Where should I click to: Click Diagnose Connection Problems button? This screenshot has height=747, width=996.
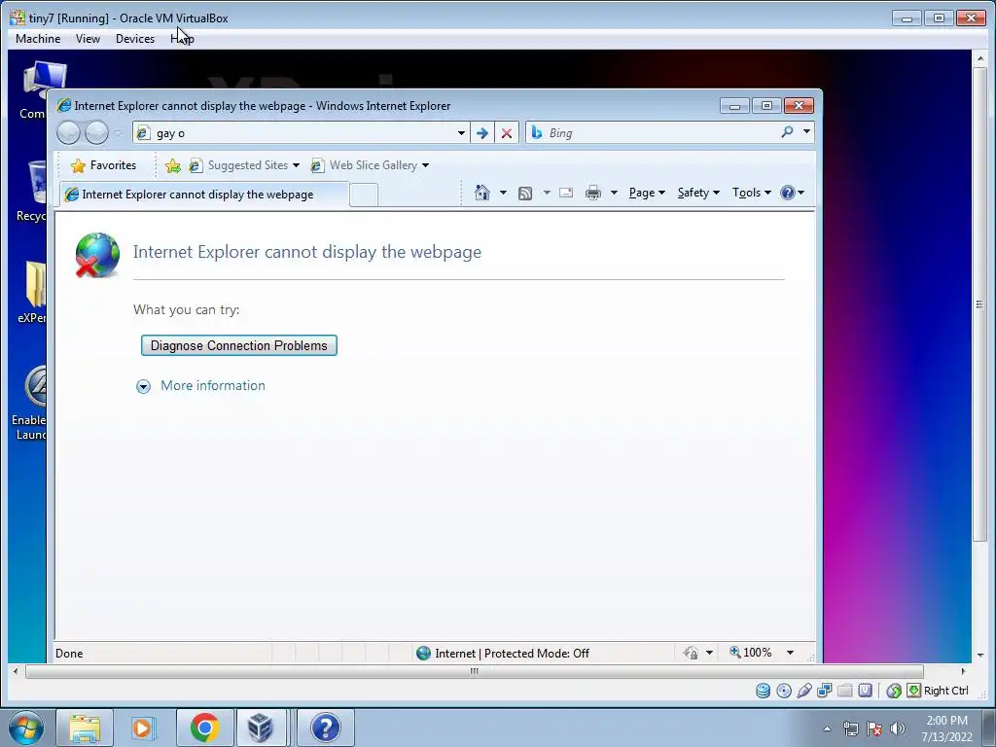click(x=239, y=345)
